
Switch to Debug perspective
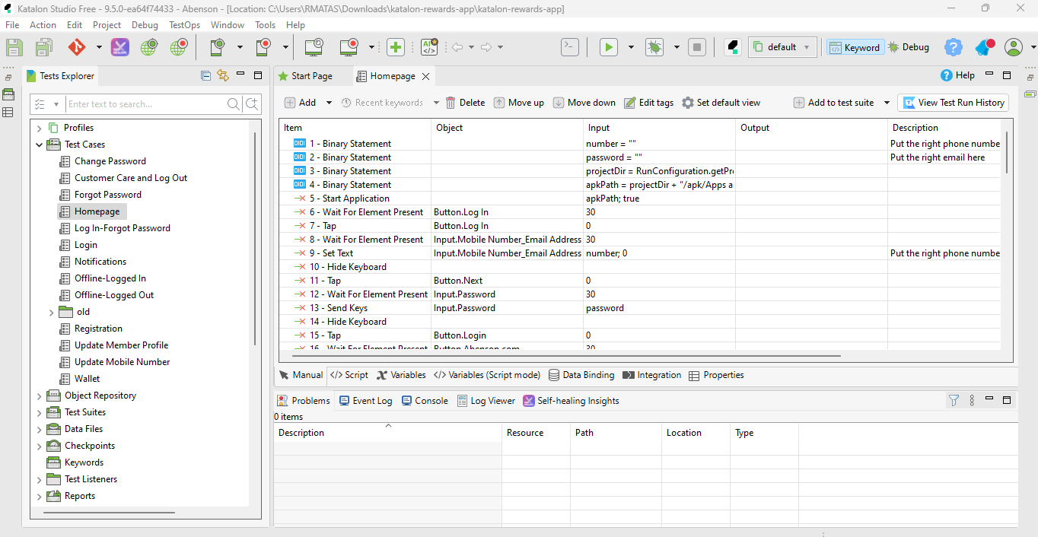coord(908,47)
